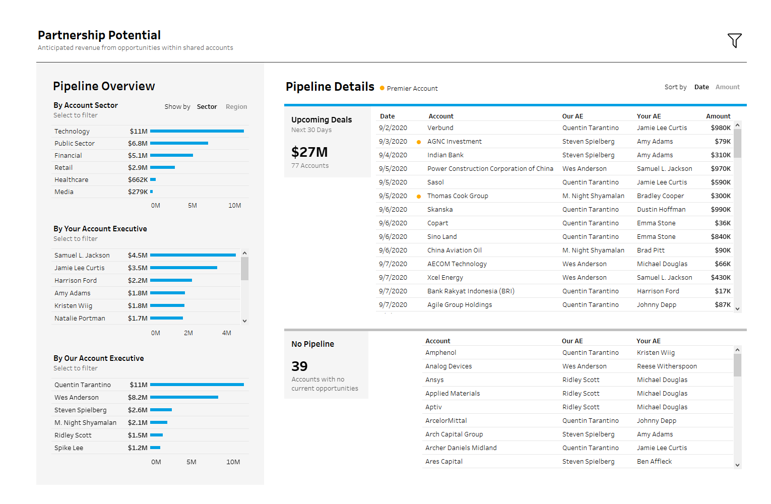Image resolution: width=771 pixels, height=504 pixels.
Task: Click the Account column header
Action: pyautogui.click(x=441, y=116)
